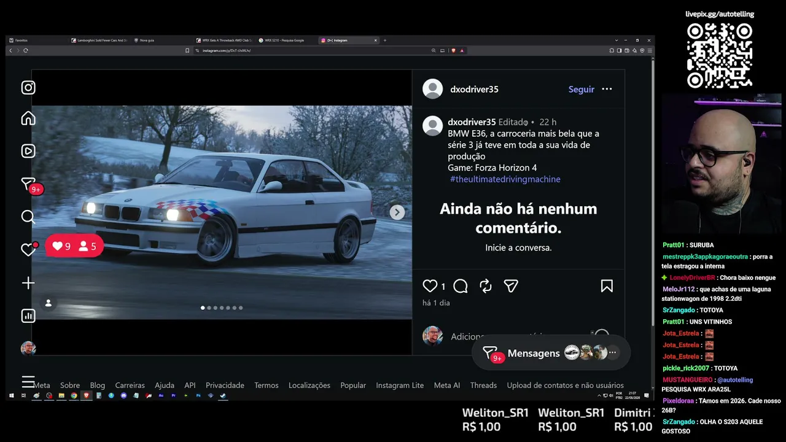
Task: Open Instagram search icon
Action: 28,217
